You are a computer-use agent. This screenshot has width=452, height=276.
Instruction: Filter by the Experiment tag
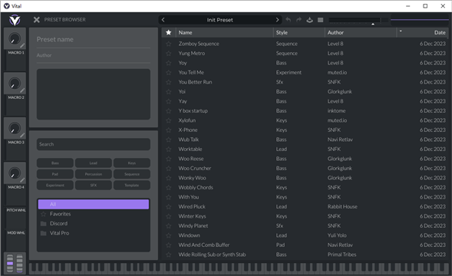[x=55, y=186]
